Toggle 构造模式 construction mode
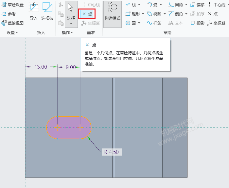 (x=113, y=14)
